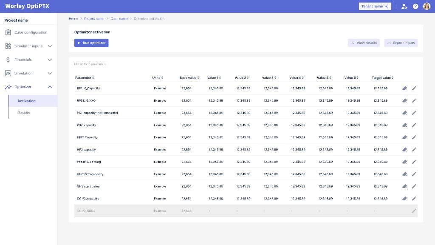Click base value 22,654 in HP2 capacity row

186,149
